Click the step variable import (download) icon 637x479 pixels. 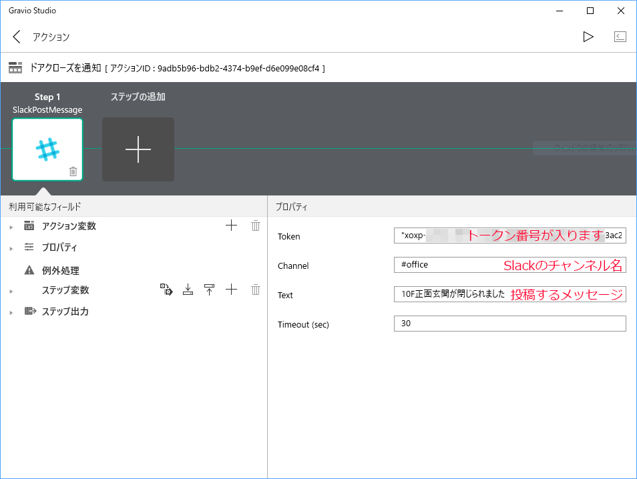pyautogui.click(x=188, y=290)
